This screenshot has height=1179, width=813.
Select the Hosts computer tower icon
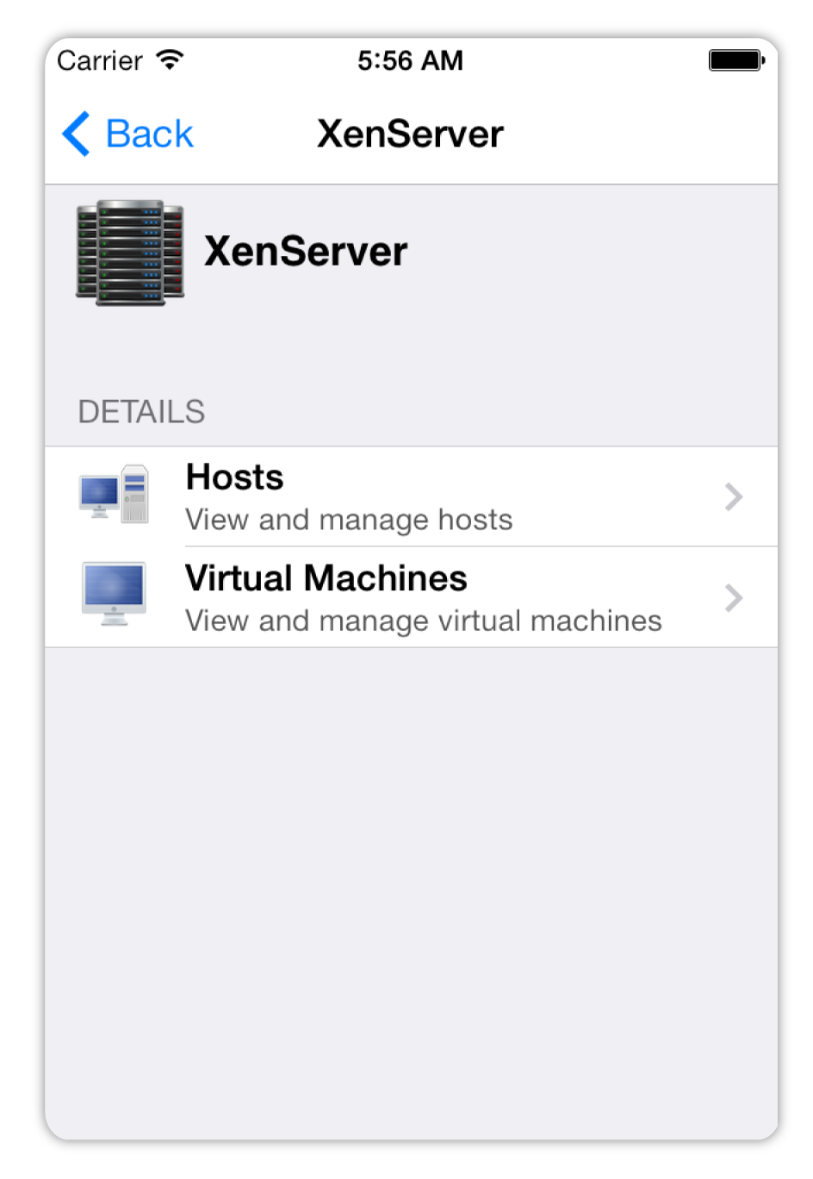(114, 495)
